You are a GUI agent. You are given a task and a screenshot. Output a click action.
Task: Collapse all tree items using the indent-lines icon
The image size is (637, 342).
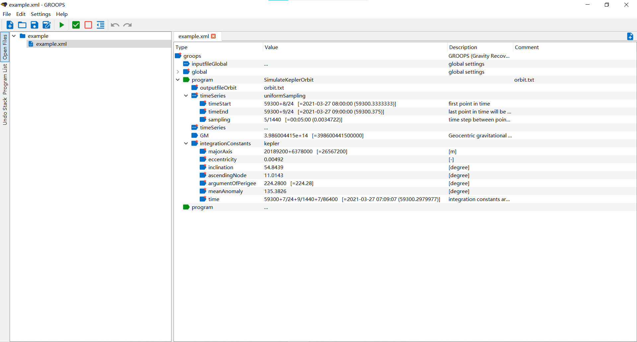(101, 25)
